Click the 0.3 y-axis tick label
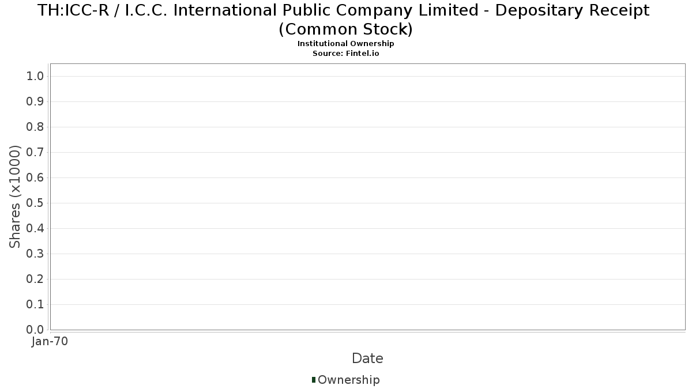Image resolution: width=692 pixels, height=389 pixels. click(36, 254)
